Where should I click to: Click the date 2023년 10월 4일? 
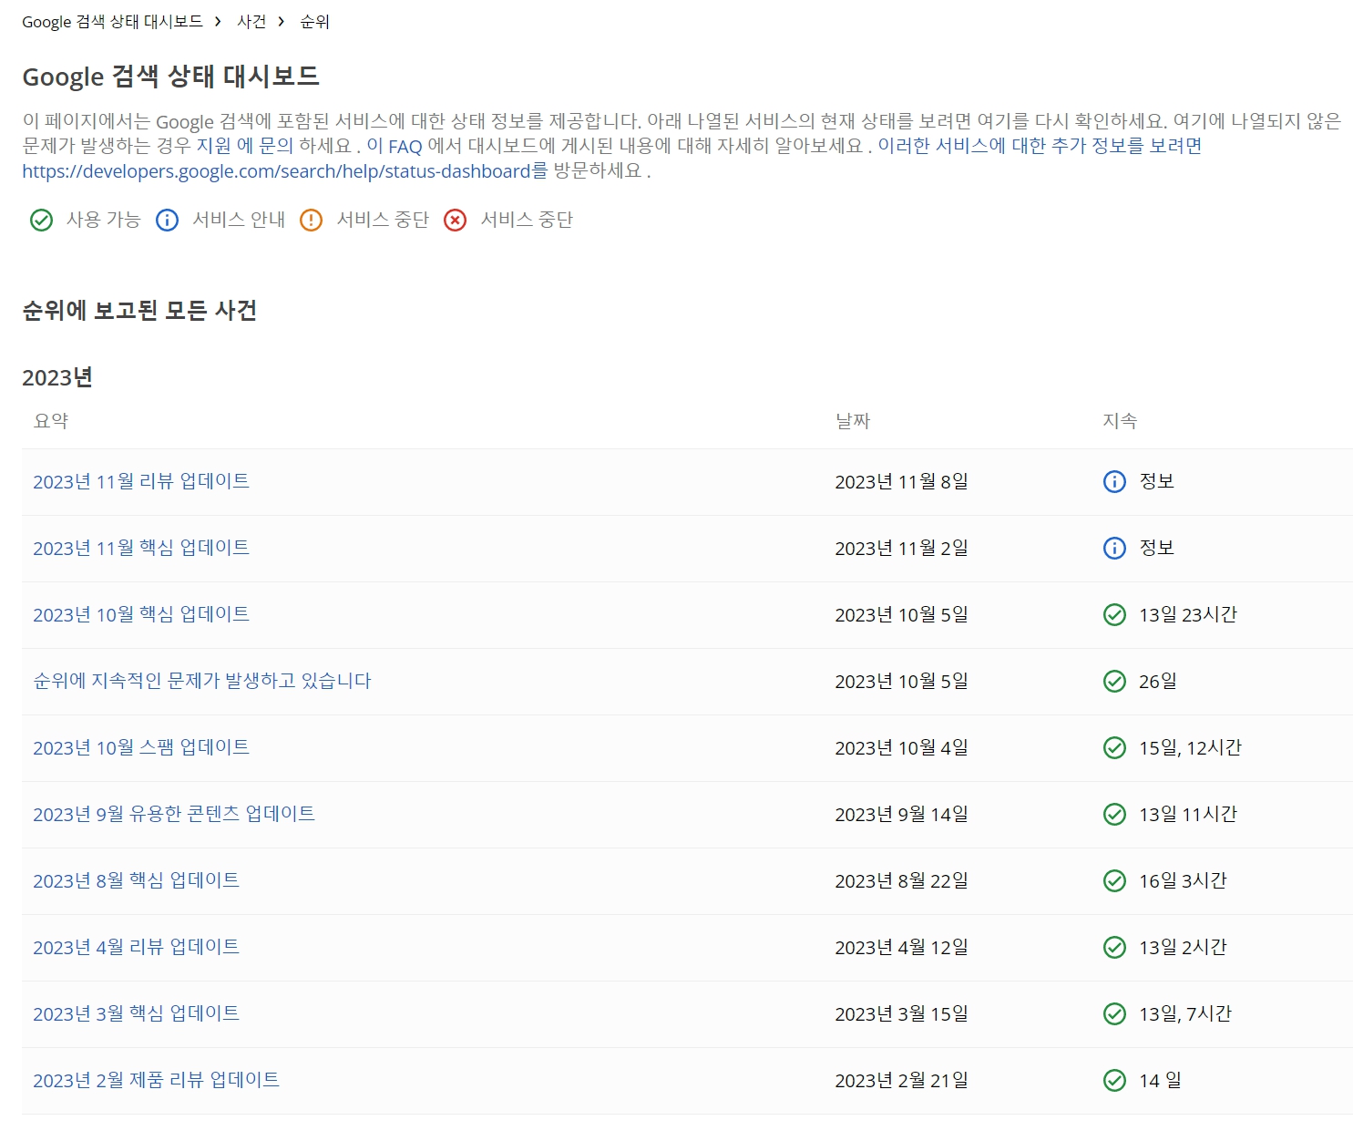pyautogui.click(x=901, y=748)
